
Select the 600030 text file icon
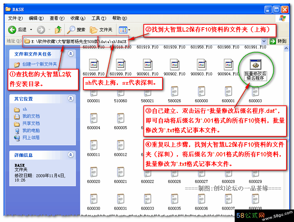pos(93,199)
